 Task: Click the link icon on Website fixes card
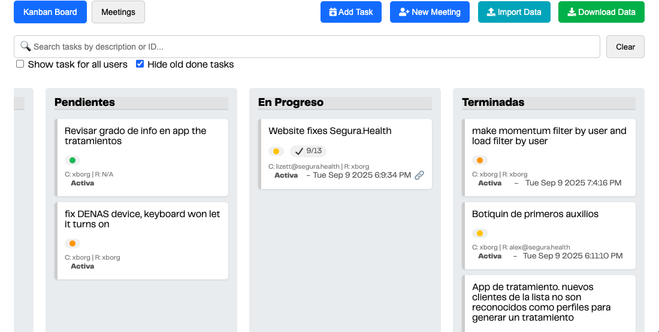click(419, 175)
